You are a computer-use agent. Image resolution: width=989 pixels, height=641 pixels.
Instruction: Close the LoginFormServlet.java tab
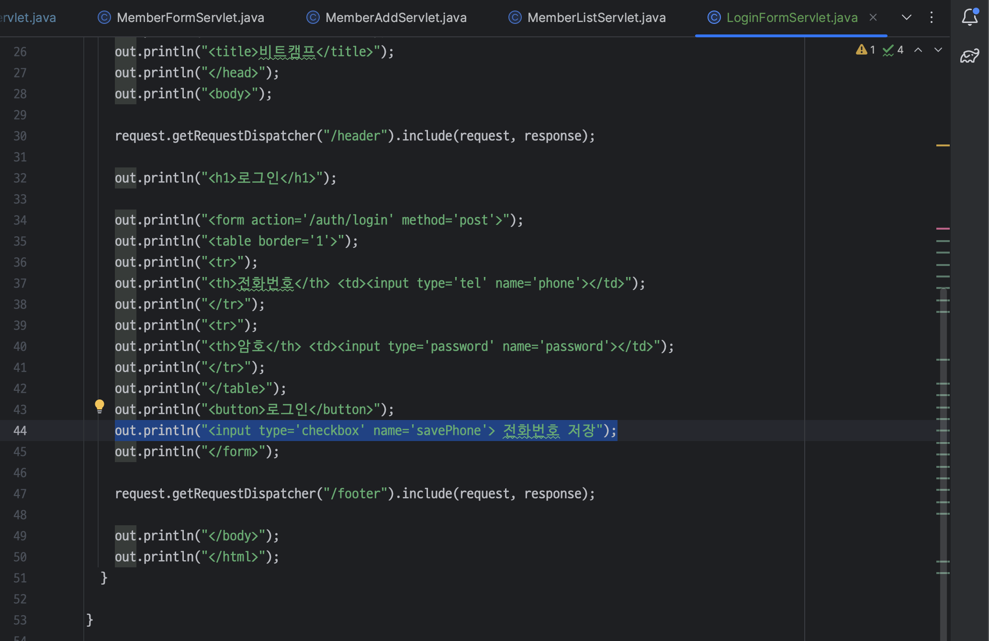873,18
